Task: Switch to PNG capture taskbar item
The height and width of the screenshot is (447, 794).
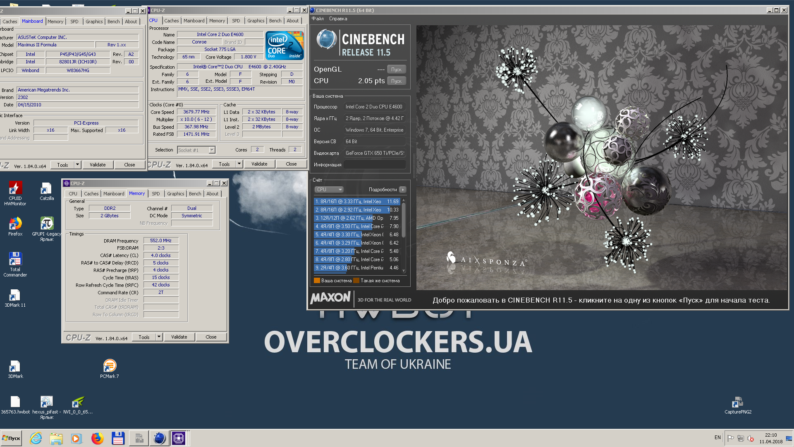Action: pyautogui.click(x=139, y=438)
